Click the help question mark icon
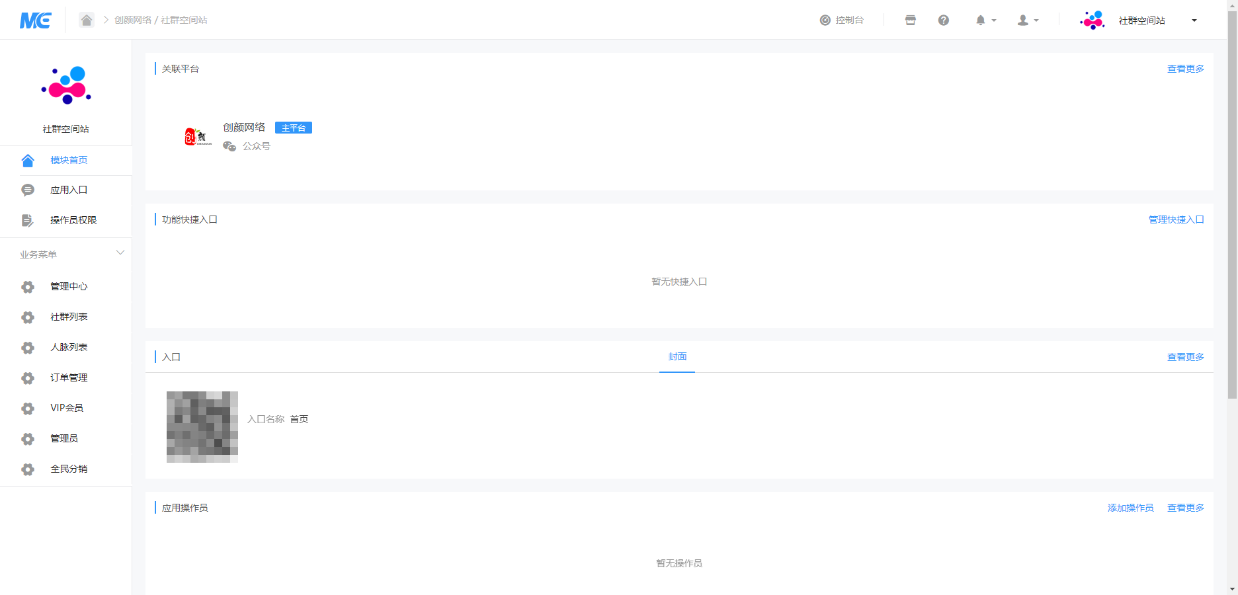This screenshot has height=595, width=1238. pyautogui.click(x=944, y=20)
